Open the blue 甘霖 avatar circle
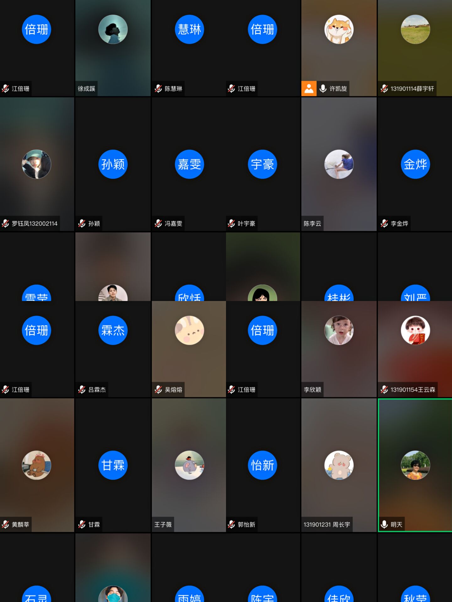The height and width of the screenshot is (602, 452). tap(113, 465)
